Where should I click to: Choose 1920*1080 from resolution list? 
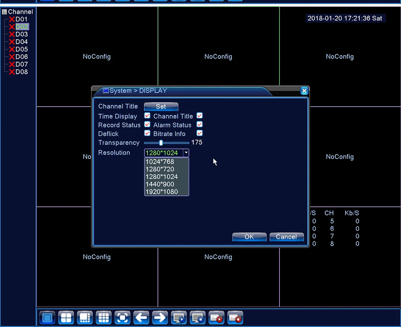pos(166,192)
